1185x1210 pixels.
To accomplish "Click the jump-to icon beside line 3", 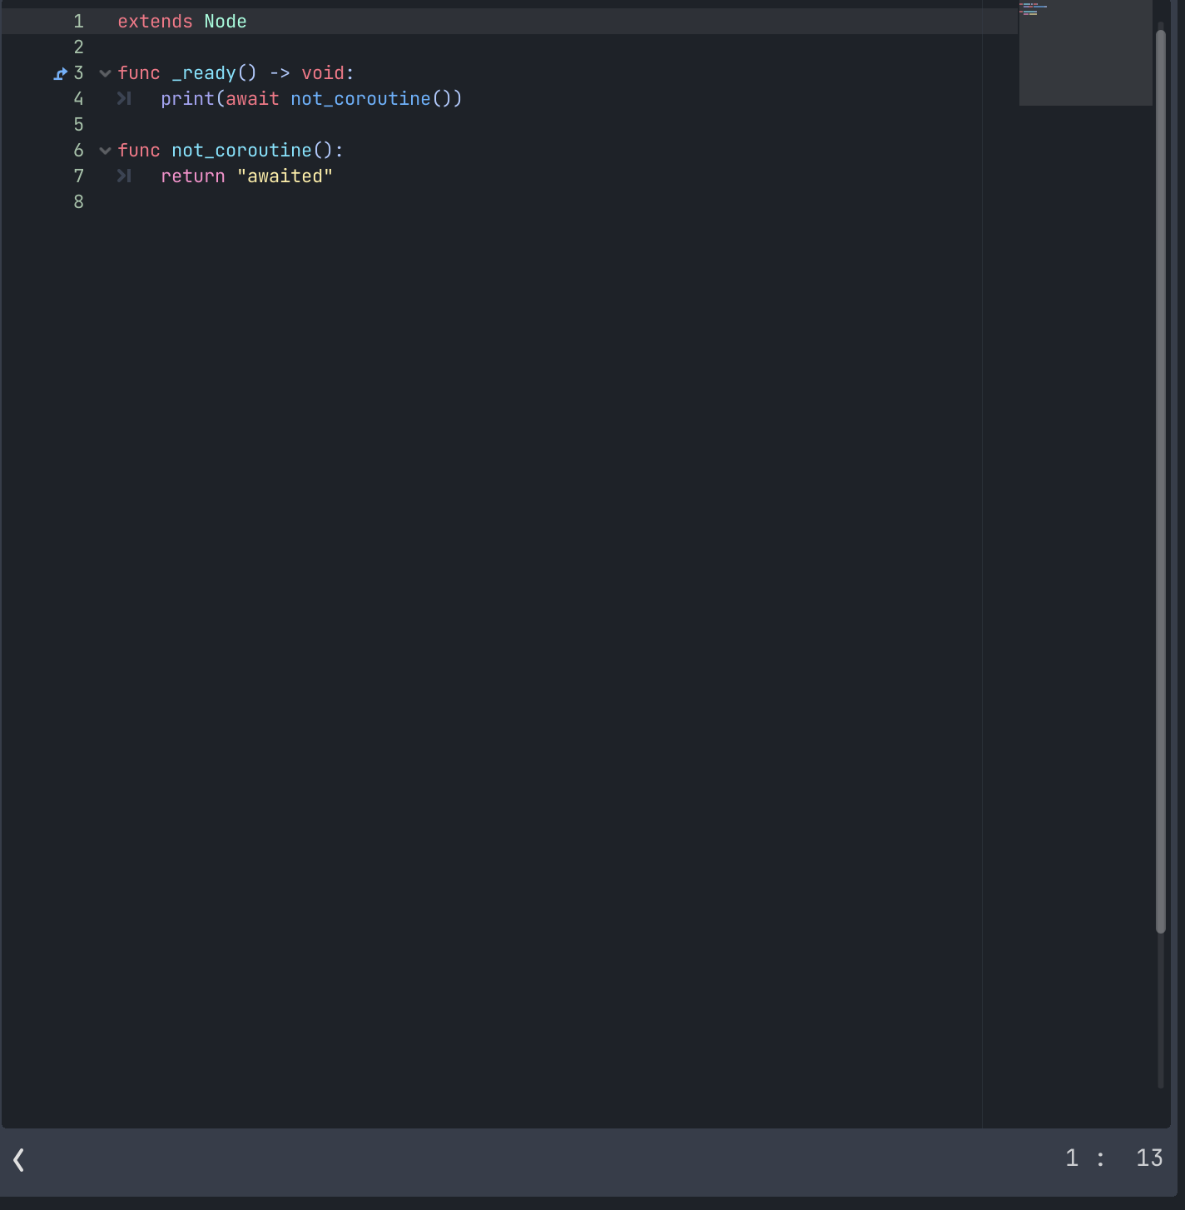I will (59, 73).
